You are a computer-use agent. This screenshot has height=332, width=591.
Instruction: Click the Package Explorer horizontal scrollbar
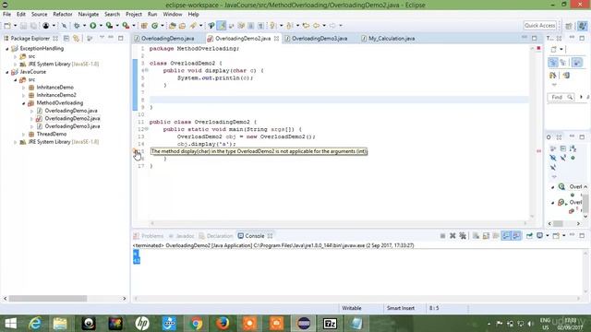coord(48,299)
